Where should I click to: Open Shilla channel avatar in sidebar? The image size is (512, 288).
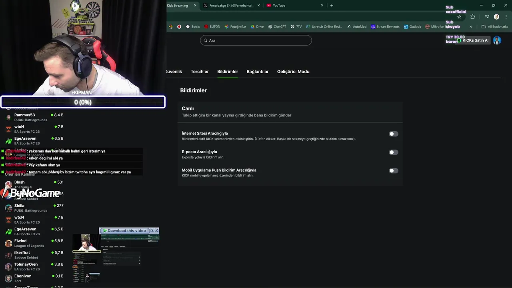click(x=8, y=208)
